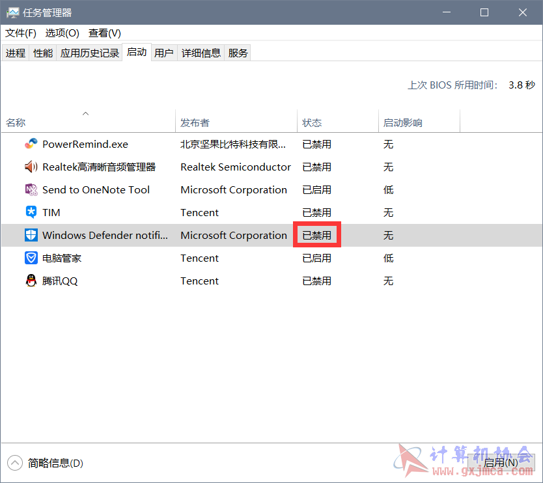The width and height of the screenshot is (543, 483).
Task: Click the Send to OneNote Tool icon
Action: [x=31, y=189]
